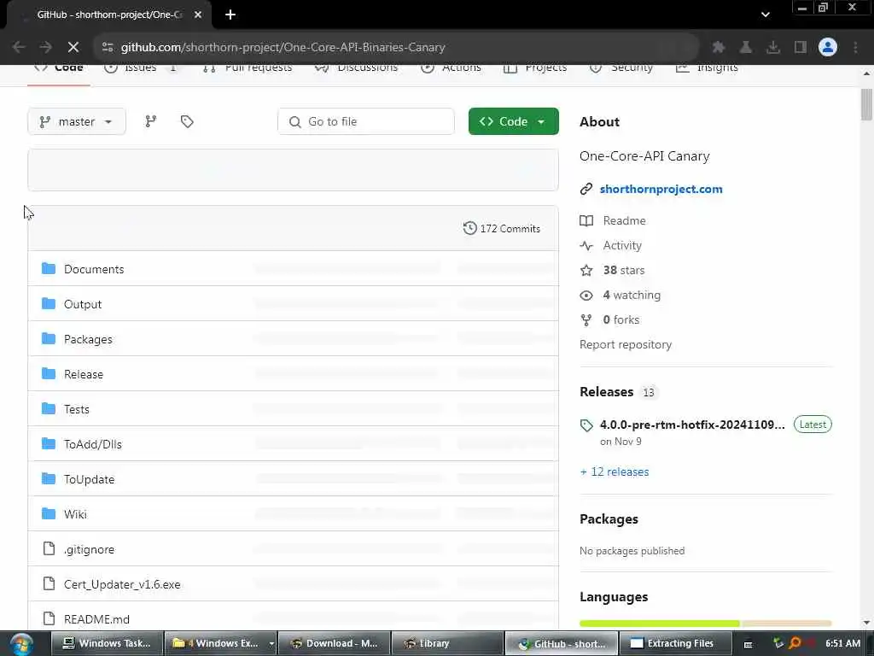Click the Documents folder icon
The width and height of the screenshot is (874, 656).
click(49, 269)
